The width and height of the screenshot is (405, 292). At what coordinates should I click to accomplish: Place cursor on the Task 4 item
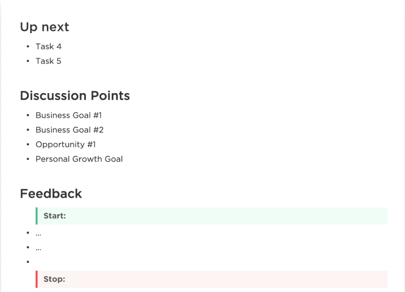click(x=48, y=46)
